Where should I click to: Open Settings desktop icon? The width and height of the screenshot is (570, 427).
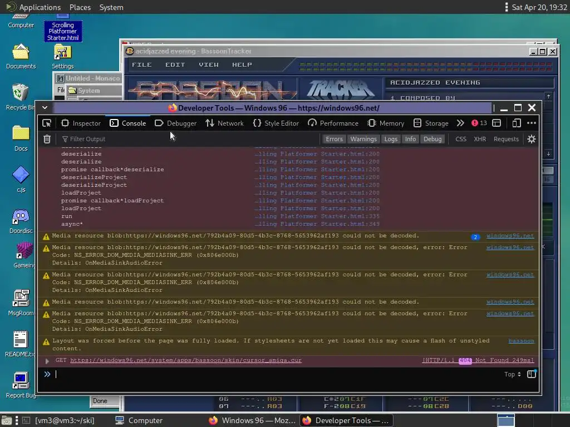point(63,57)
